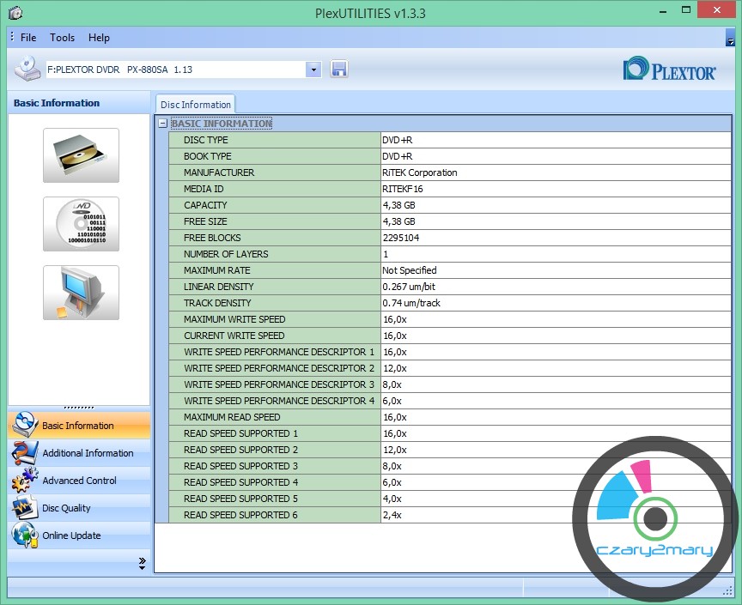Open the Disc Quality section
The image size is (742, 605).
coord(66,508)
